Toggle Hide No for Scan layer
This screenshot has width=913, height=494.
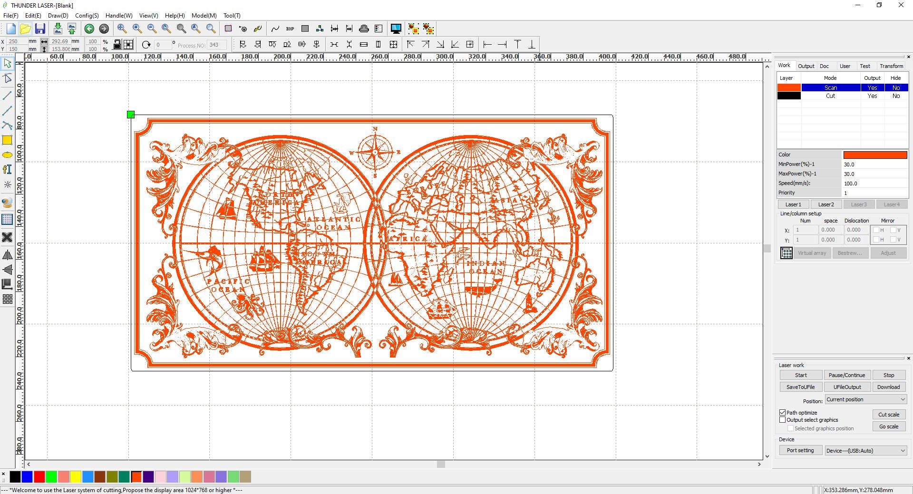click(x=896, y=88)
